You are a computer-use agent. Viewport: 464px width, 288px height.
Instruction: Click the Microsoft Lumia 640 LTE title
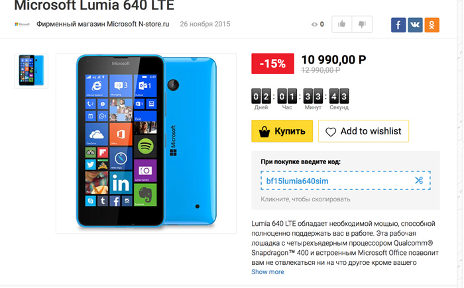(94, 5)
